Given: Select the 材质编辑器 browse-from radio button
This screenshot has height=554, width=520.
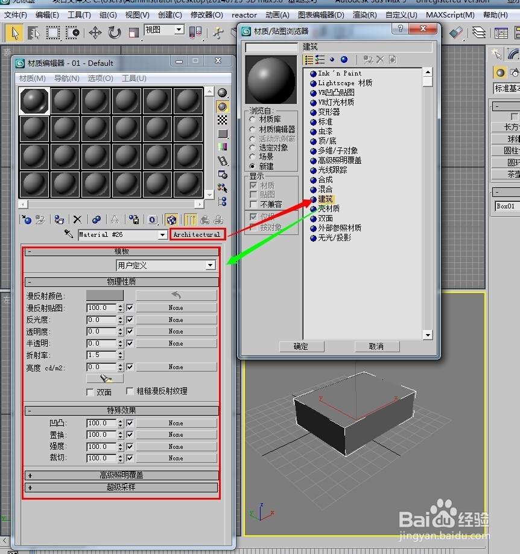Looking at the screenshot, I should coord(252,129).
